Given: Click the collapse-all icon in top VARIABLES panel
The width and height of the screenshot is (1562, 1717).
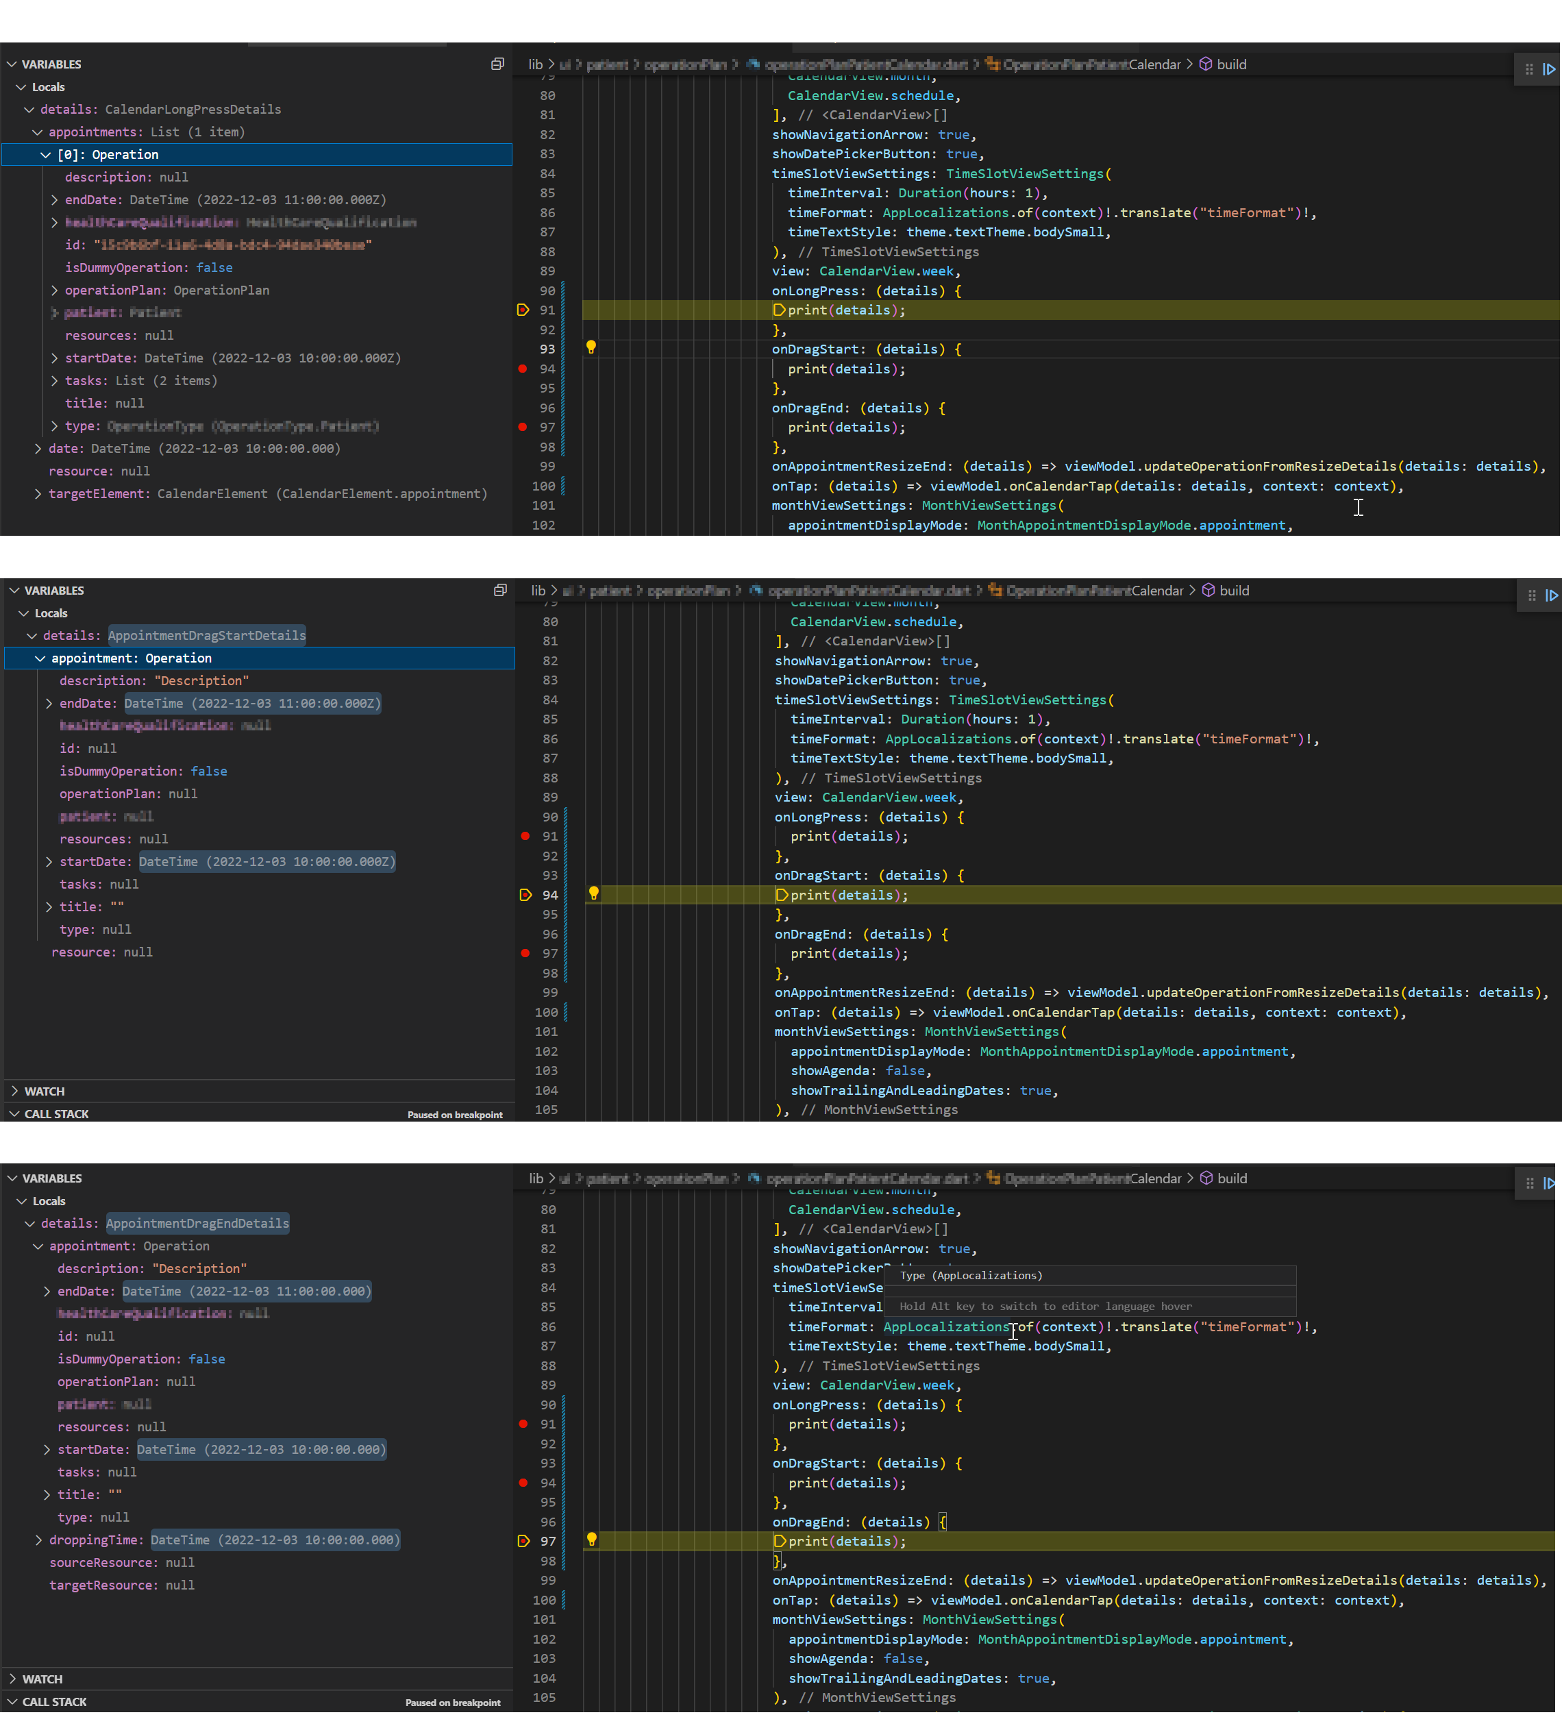Looking at the screenshot, I should [x=497, y=64].
